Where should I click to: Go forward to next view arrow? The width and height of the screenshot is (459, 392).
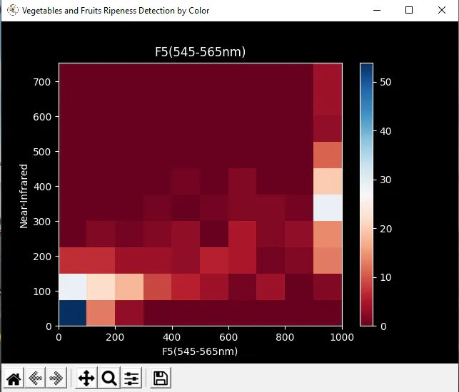[x=56, y=378]
